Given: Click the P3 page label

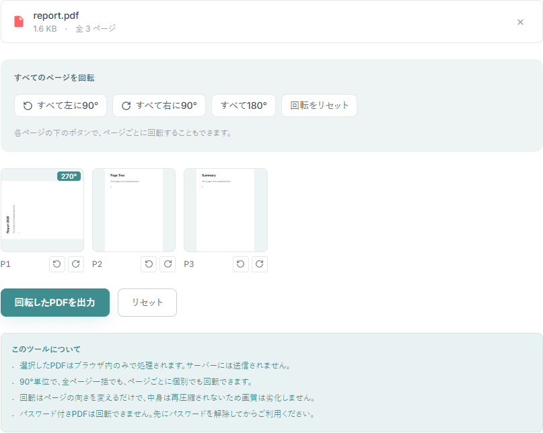Looking at the screenshot, I should click(189, 264).
